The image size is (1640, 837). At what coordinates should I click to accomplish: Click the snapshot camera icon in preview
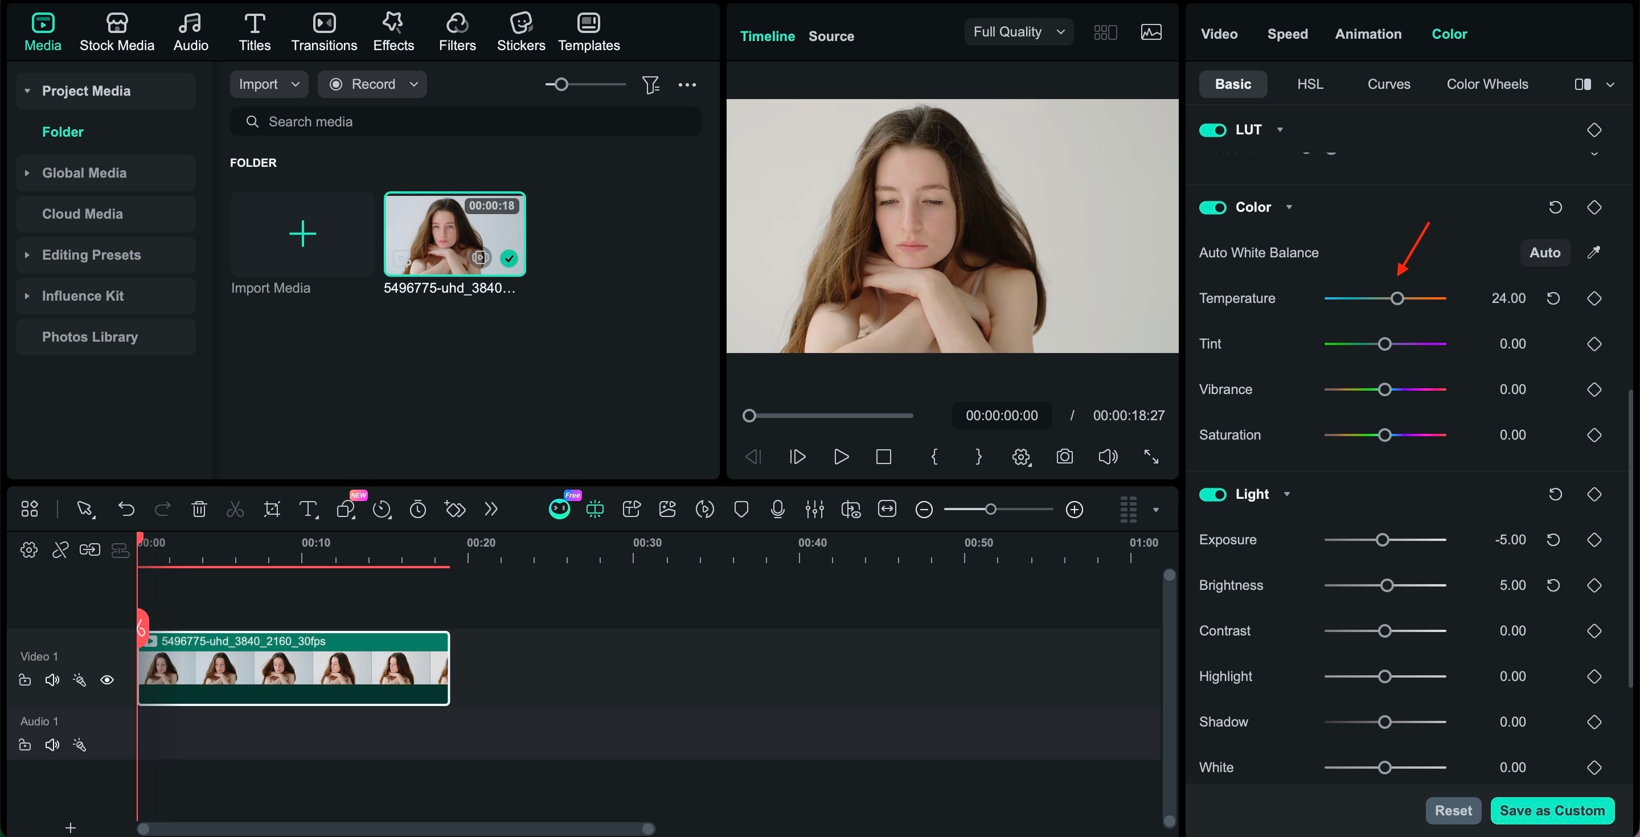click(1064, 457)
